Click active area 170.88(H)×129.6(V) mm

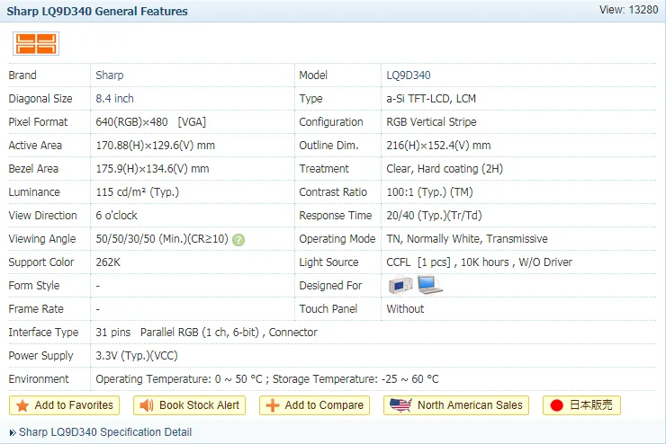coord(156,146)
